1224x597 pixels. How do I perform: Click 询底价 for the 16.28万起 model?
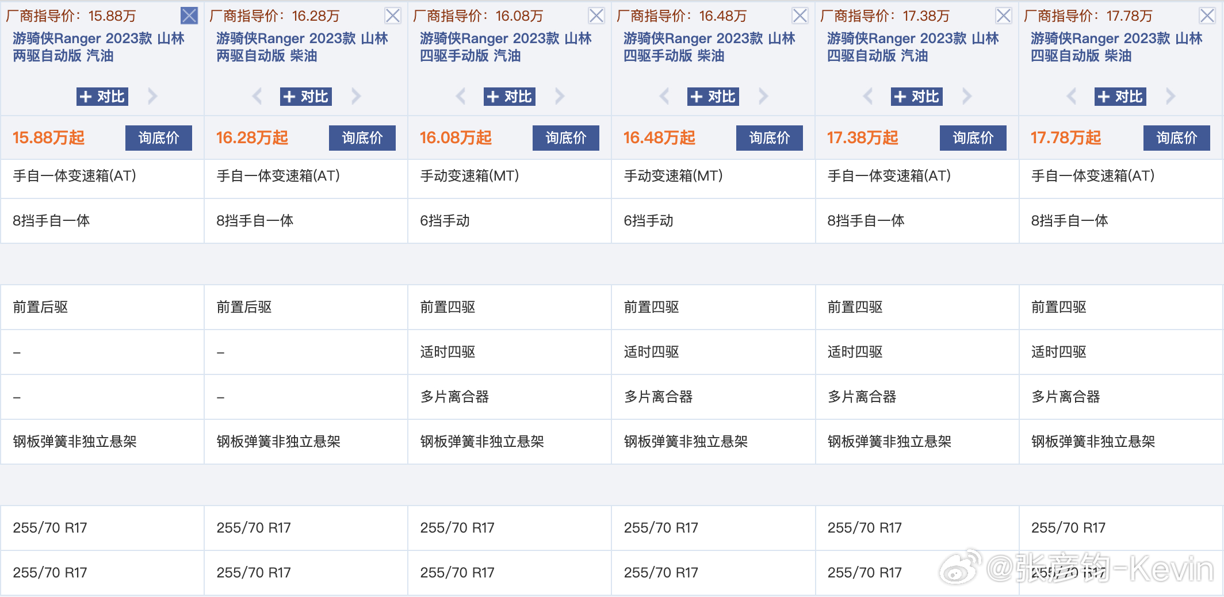click(362, 138)
